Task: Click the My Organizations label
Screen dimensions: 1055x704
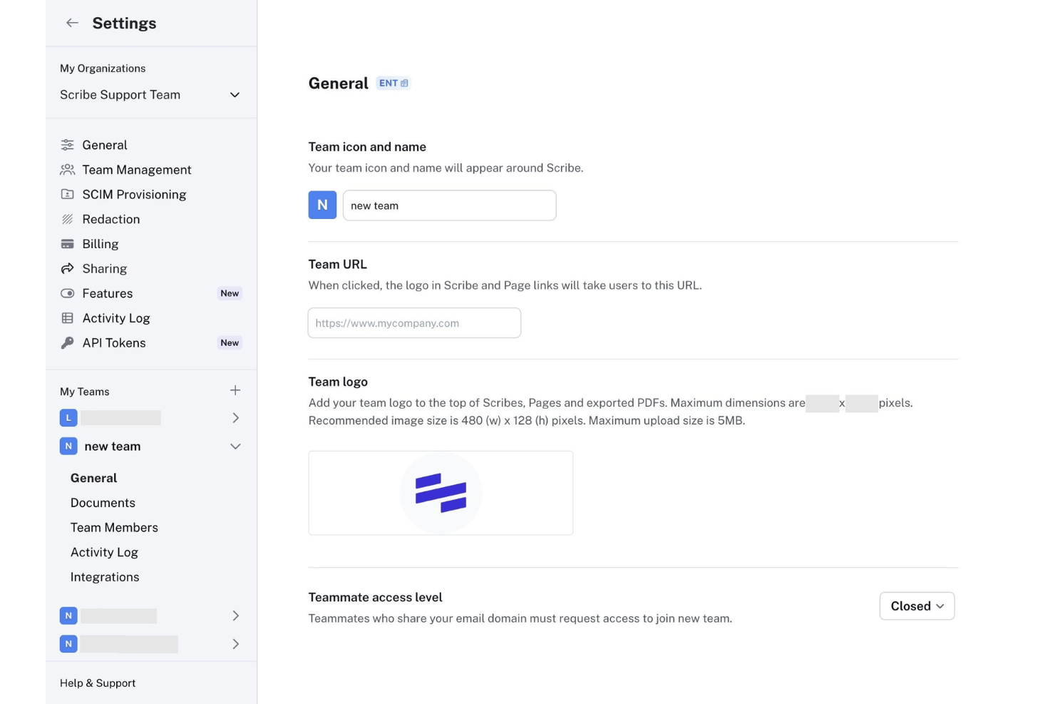Action: click(103, 68)
